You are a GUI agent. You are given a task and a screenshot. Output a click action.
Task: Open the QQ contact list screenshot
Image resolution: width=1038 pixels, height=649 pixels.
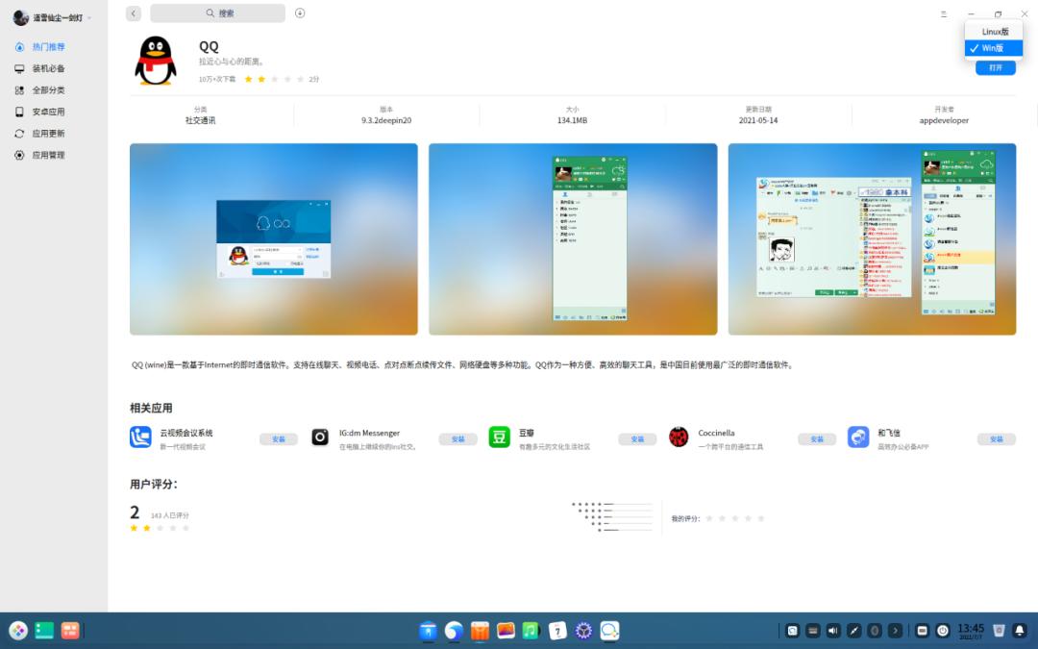(x=573, y=239)
